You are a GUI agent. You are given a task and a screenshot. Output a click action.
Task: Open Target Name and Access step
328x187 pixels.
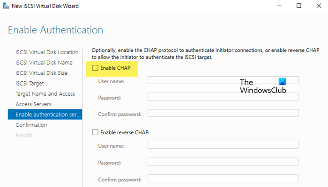45,94
